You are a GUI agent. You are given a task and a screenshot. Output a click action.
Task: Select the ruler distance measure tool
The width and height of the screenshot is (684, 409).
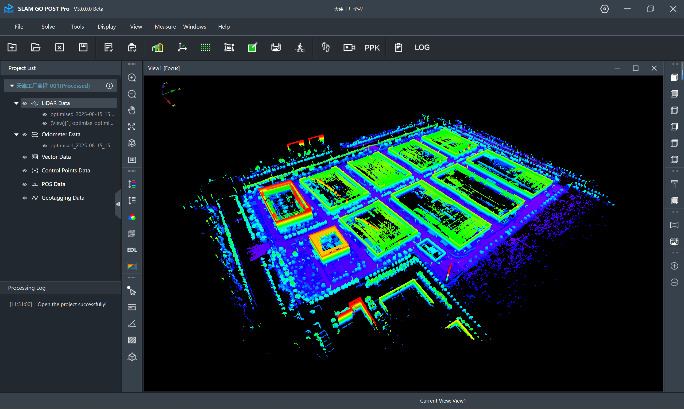pos(132,307)
